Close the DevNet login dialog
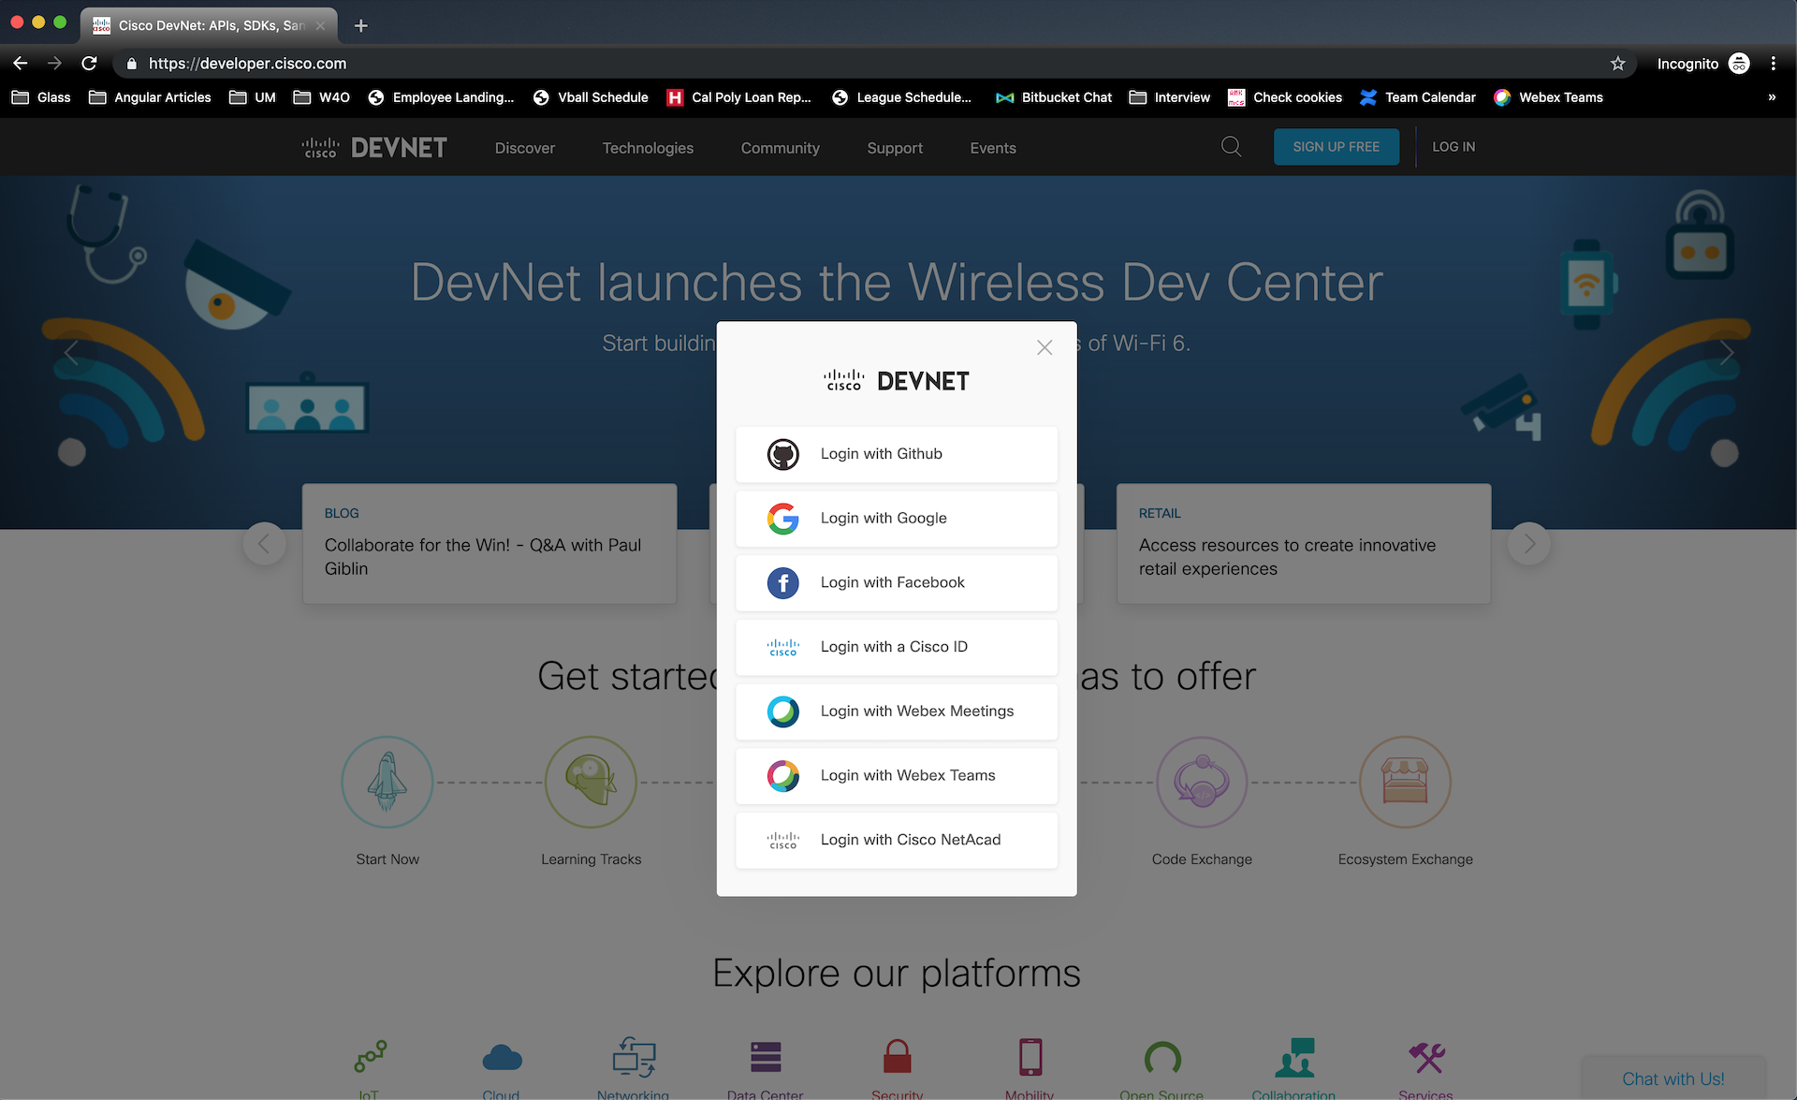1797x1100 pixels. pyautogui.click(x=1045, y=347)
